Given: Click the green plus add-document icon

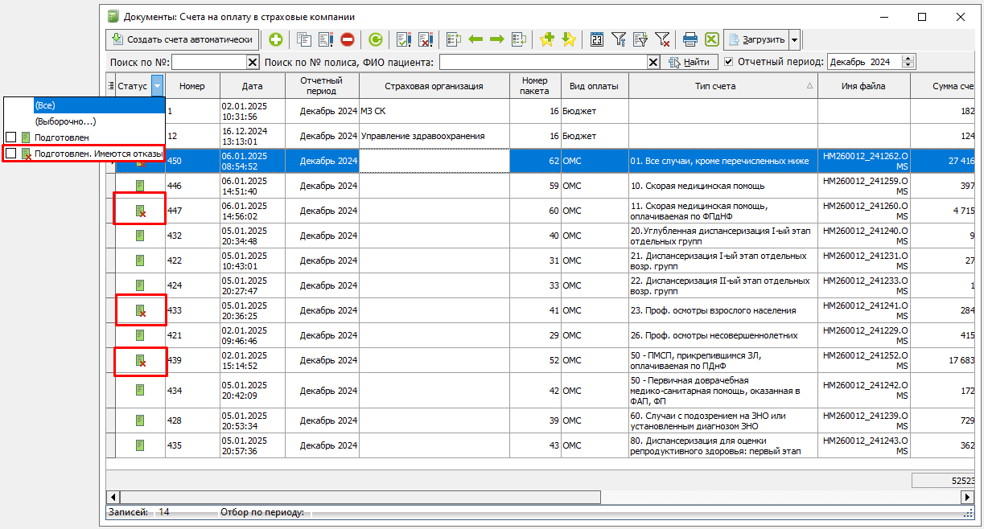Looking at the screenshot, I should pyautogui.click(x=276, y=39).
